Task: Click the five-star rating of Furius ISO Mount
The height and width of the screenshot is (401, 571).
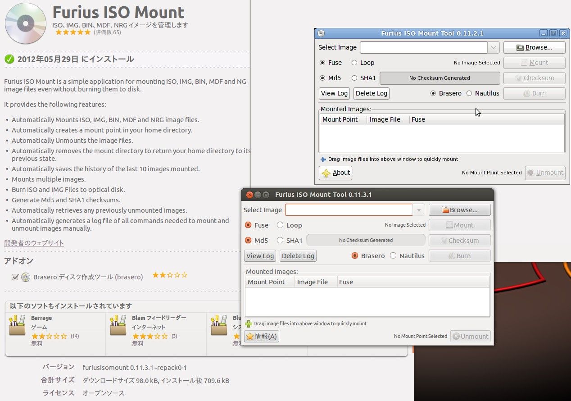Action: [73, 32]
